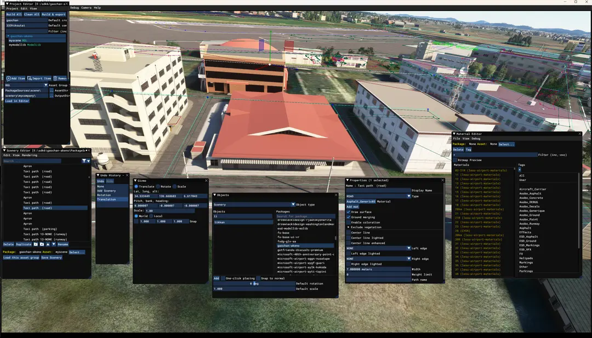The image size is (592, 338).
Task: Enable Left edge lighted checkbox
Action: [348, 254]
